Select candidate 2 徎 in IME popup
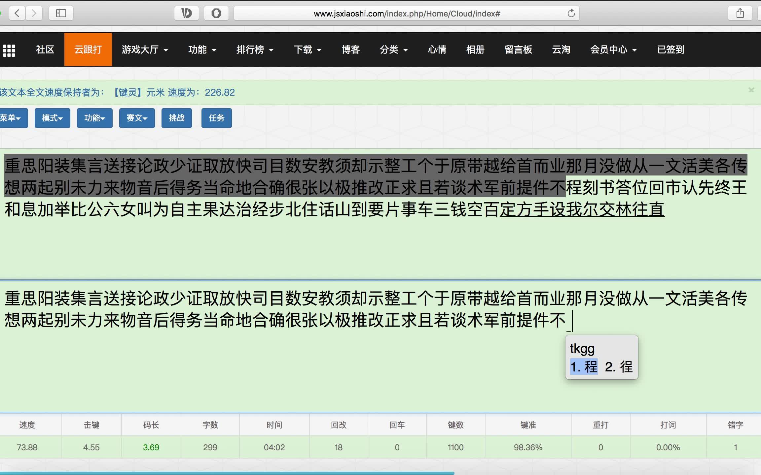The height and width of the screenshot is (475, 761). tap(619, 367)
